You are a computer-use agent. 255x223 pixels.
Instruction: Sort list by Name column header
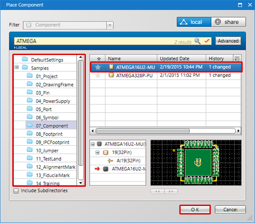(x=131, y=59)
